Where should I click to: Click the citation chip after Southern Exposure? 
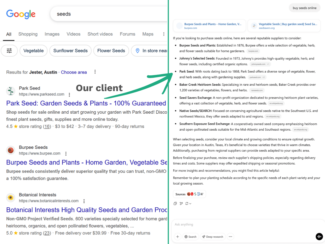tap(301, 130)
